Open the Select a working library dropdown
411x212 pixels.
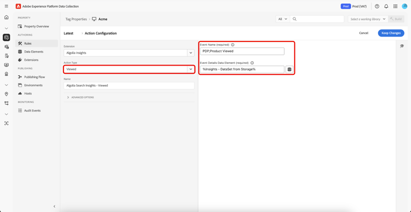(x=368, y=19)
